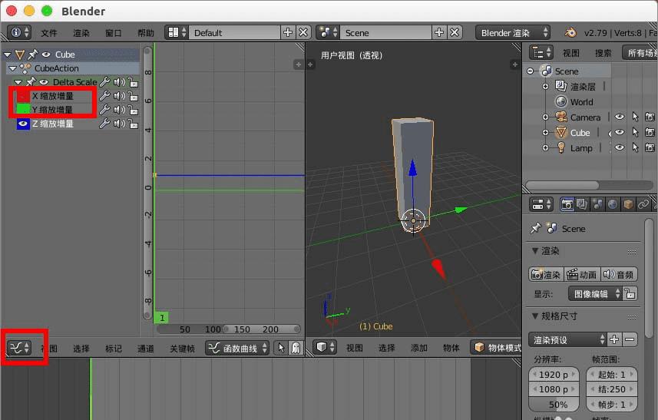Open the Info editor type selector
Image resolution: width=658 pixels, height=420 pixels.
point(19,32)
